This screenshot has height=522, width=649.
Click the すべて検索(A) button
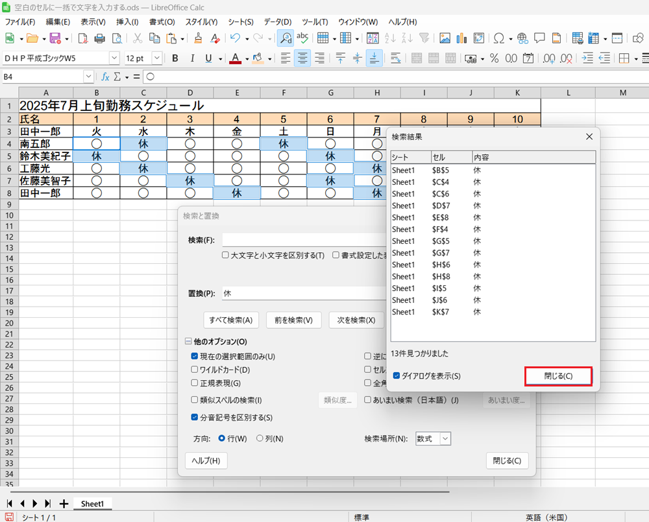point(231,320)
